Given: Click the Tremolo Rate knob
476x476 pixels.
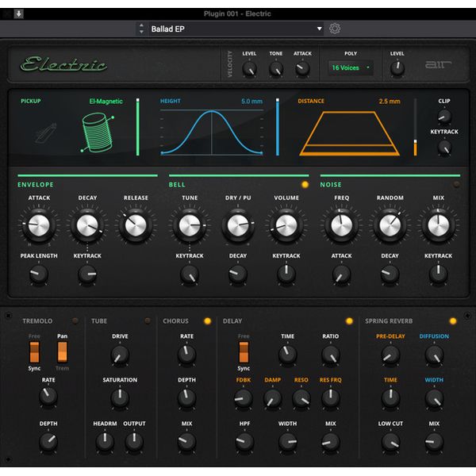Looking at the screenshot, I should click(x=48, y=396).
